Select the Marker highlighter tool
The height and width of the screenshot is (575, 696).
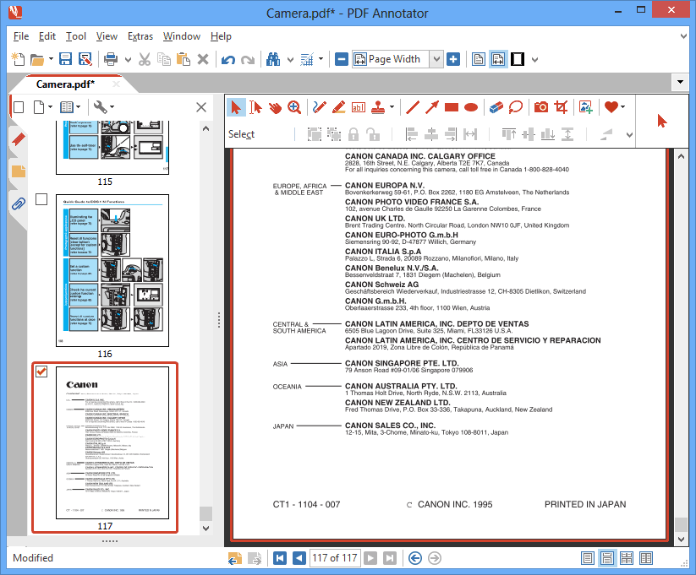tap(338, 107)
